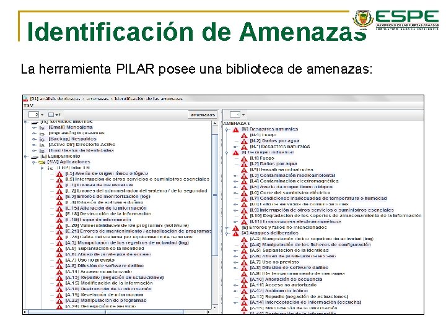Image resolution: width=446 pixels, height=334 pixels.
Task: Click warning icon beside [N.2] Daños por agua
Action: click(244, 141)
